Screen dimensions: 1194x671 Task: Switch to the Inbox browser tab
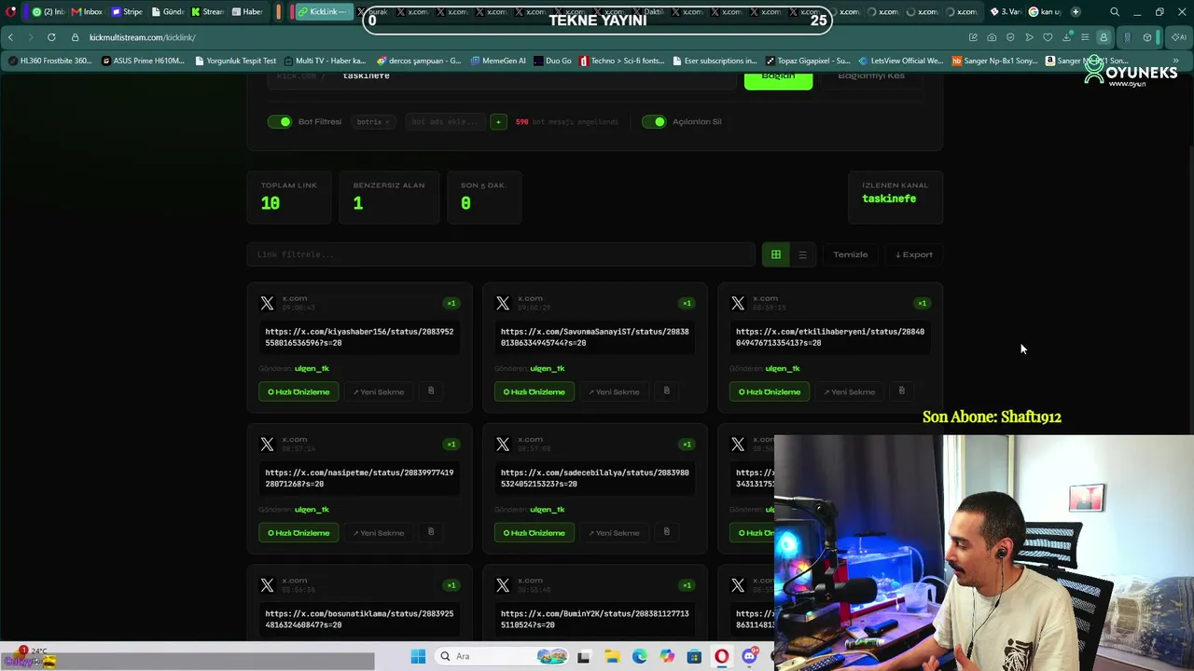click(x=85, y=12)
